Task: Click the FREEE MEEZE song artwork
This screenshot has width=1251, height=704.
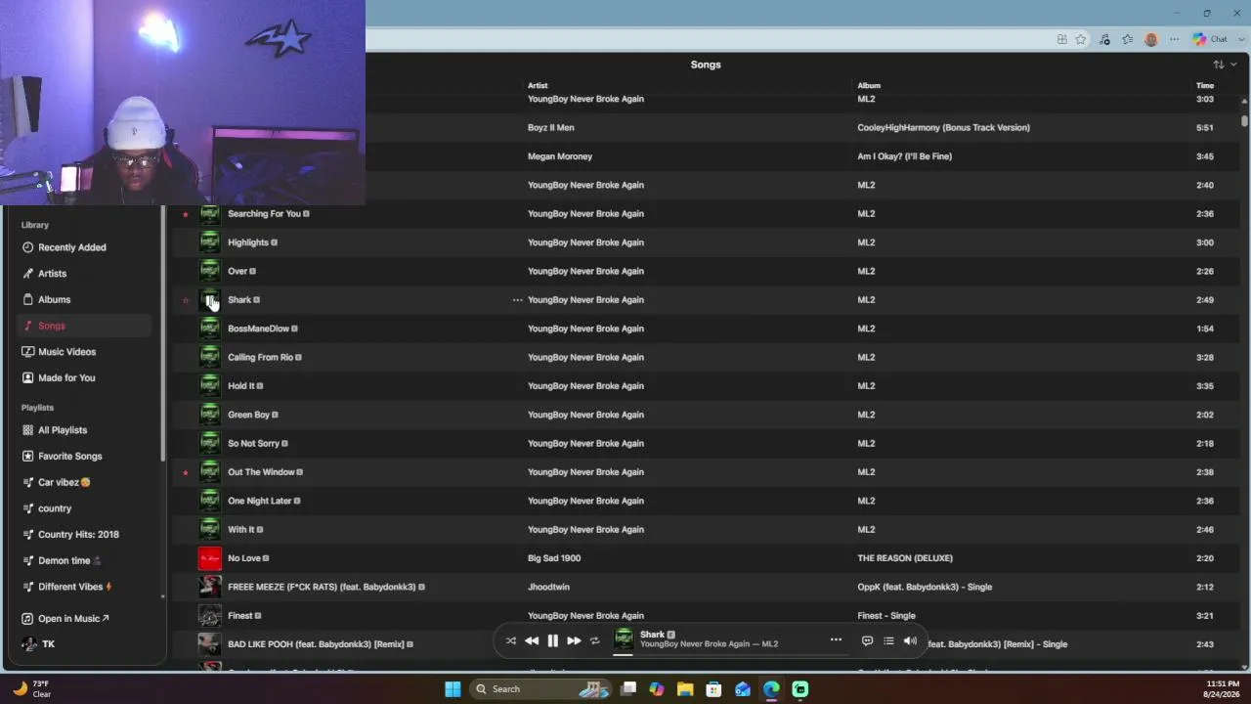Action: click(209, 587)
